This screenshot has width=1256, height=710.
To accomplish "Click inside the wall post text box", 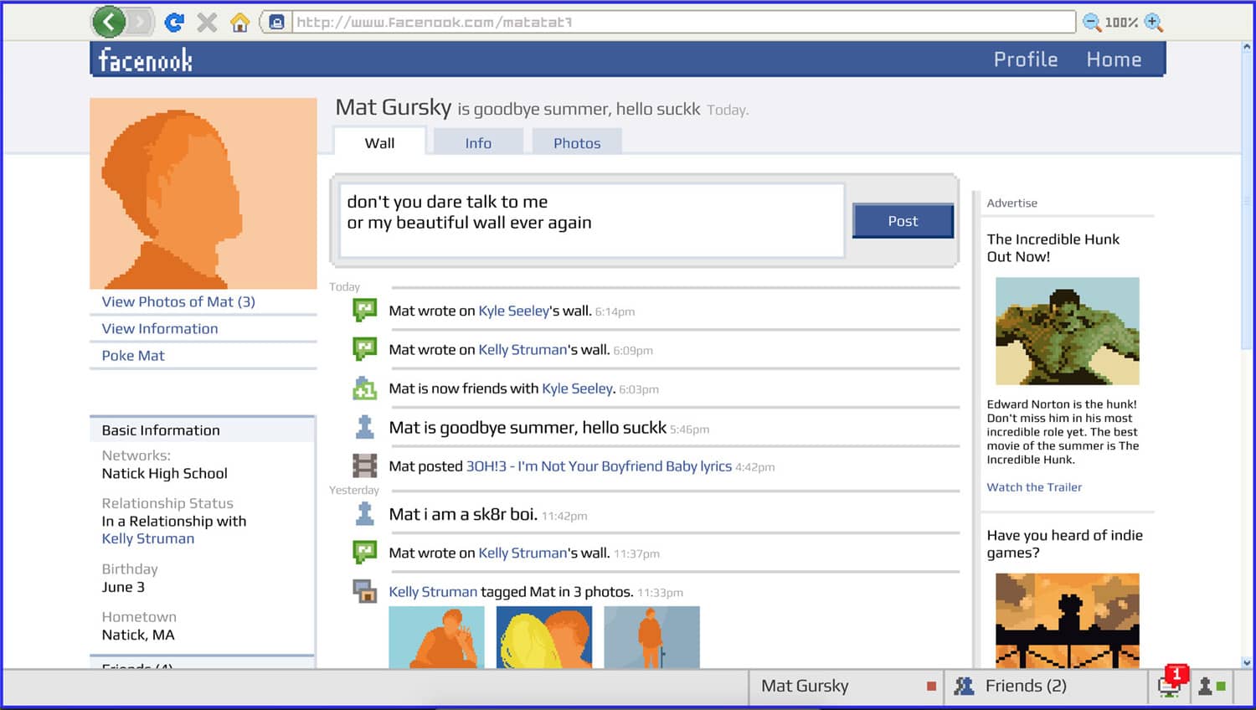I will [591, 220].
